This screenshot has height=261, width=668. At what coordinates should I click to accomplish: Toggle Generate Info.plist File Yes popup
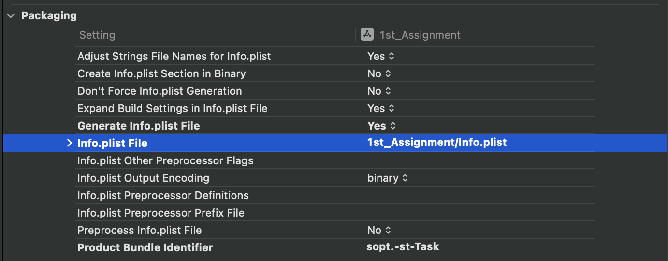381,126
